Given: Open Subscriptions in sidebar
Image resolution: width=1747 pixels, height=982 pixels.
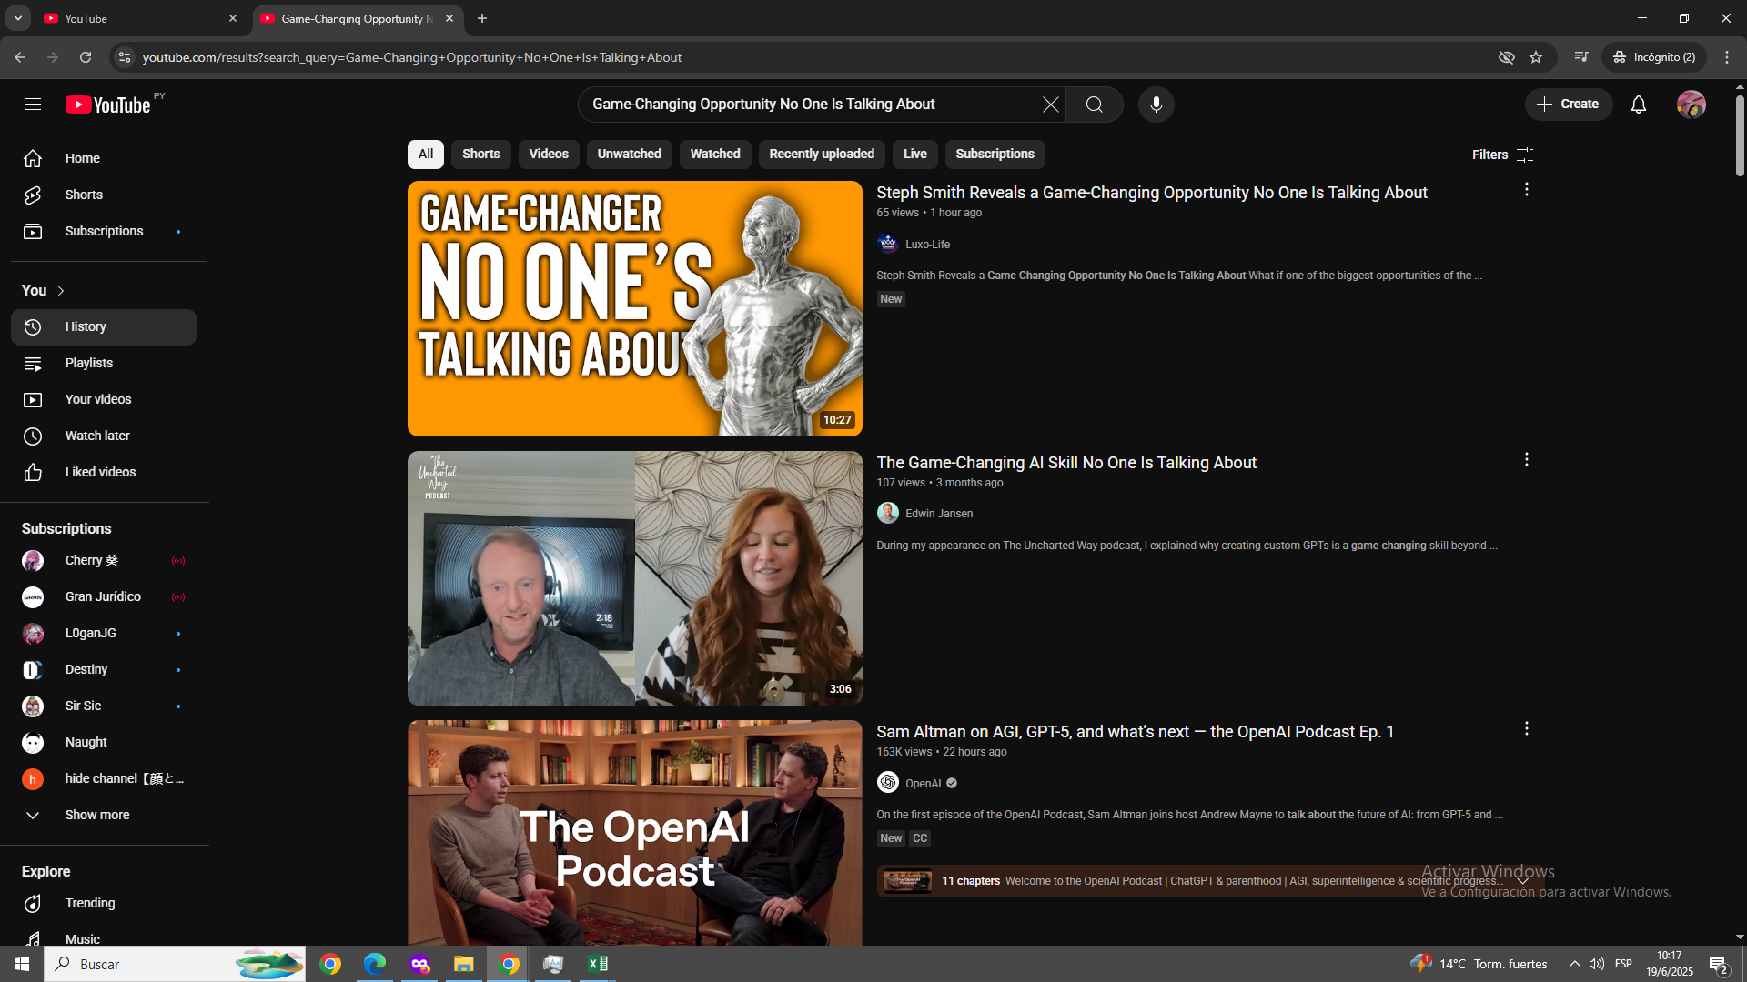Looking at the screenshot, I should point(104,232).
